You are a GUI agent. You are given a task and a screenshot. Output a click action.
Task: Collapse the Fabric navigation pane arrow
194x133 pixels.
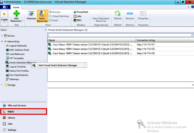46,30
